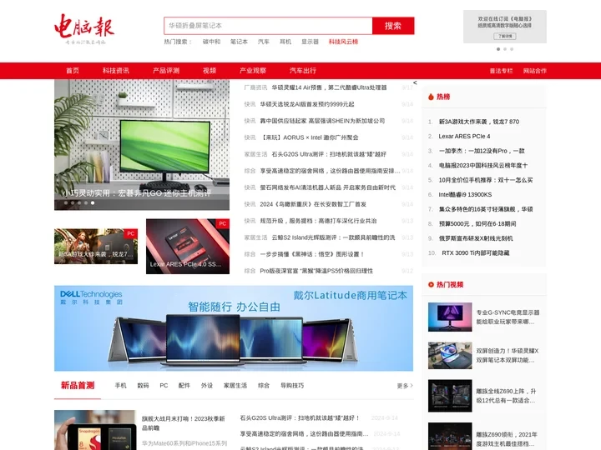Switch to the 外设 tab under 新品首测
The height and width of the screenshot is (450, 601).
pos(207,385)
